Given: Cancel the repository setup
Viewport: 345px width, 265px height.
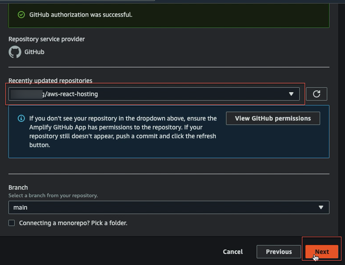Looking at the screenshot, I should point(233,252).
